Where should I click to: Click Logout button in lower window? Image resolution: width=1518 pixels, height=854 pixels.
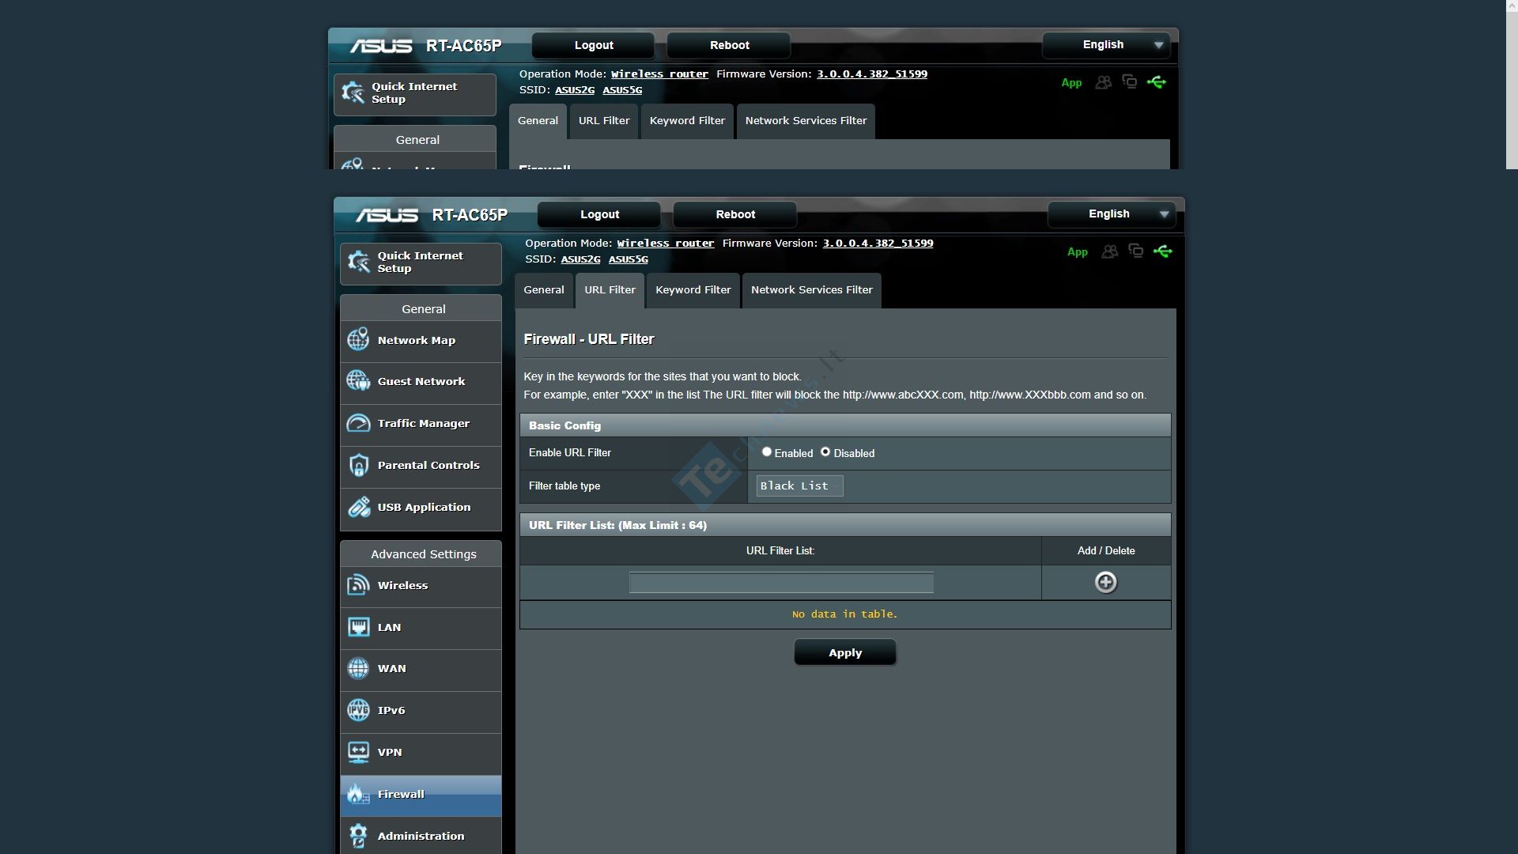tap(599, 214)
